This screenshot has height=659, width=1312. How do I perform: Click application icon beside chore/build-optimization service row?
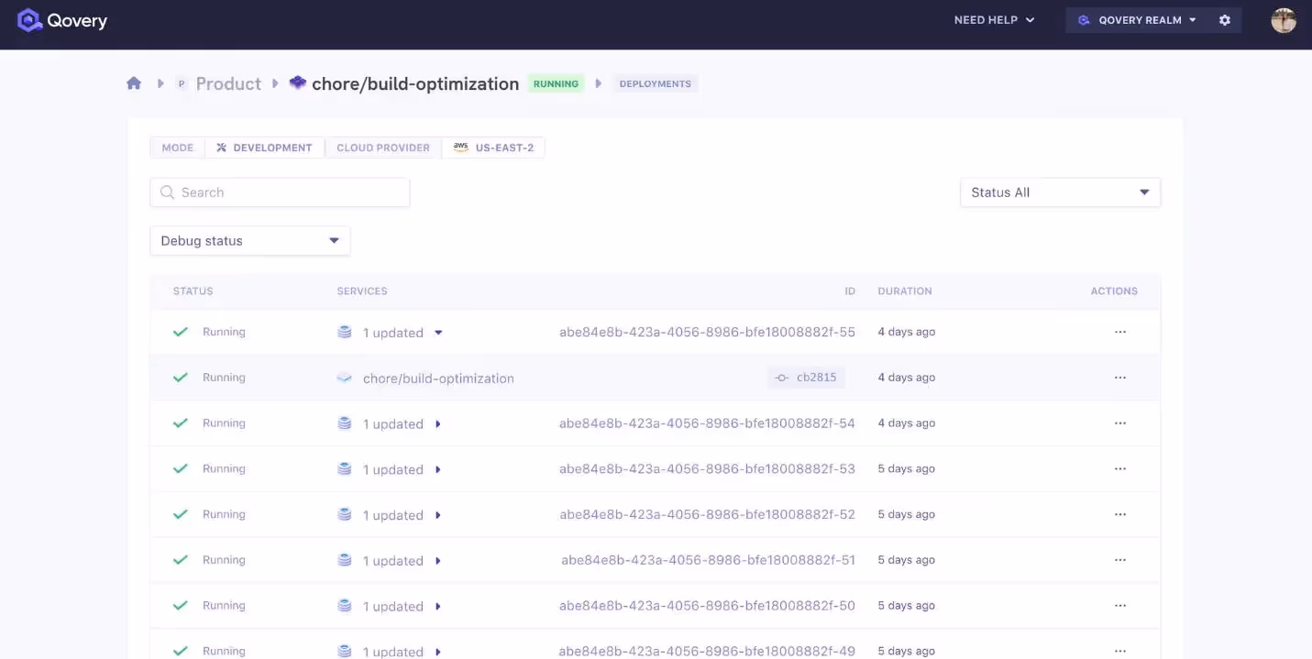point(345,378)
